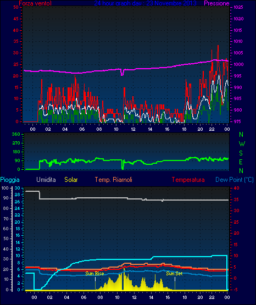Click the '270' wind direction axis value
The image size is (256, 305).
point(16,143)
